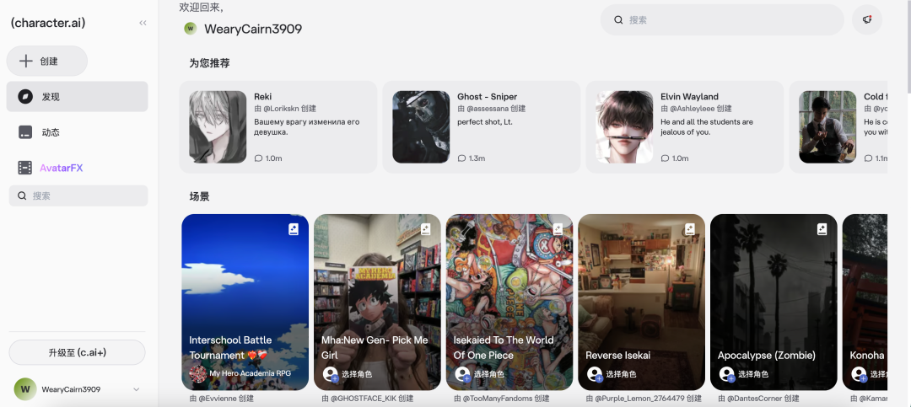Open the 发现 (Discover) page
Viewport: 911px width, 407px height.
[x=77, y=97]
